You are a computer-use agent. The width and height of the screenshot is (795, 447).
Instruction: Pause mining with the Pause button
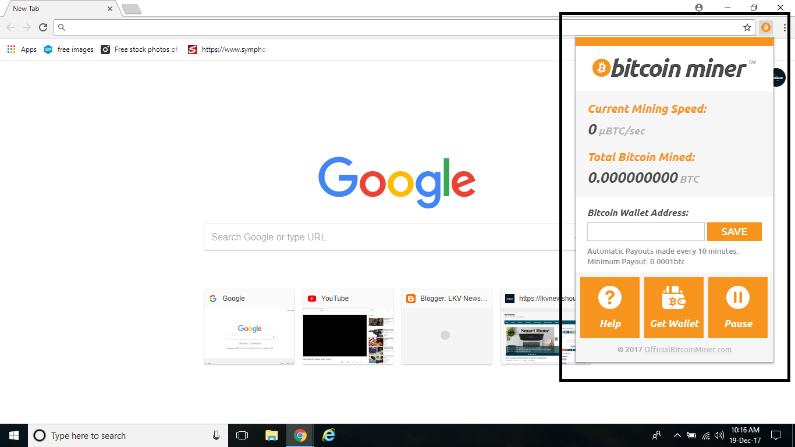tap(738, 307)
